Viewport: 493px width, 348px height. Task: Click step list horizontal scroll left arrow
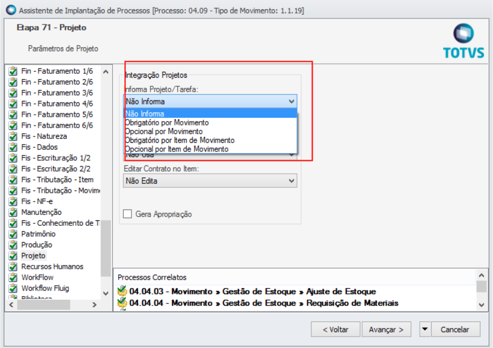coord(11,305)
